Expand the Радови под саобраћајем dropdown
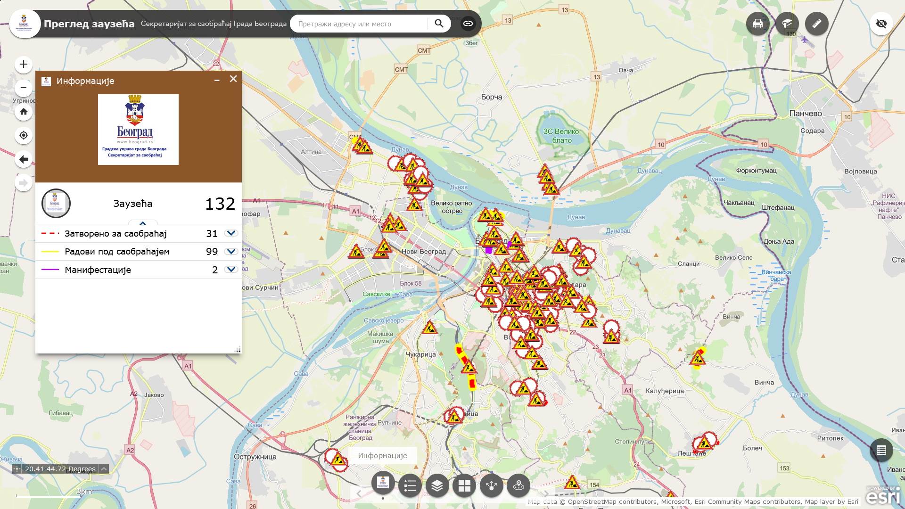The image size is (905, 509). [x=230, y=251]
